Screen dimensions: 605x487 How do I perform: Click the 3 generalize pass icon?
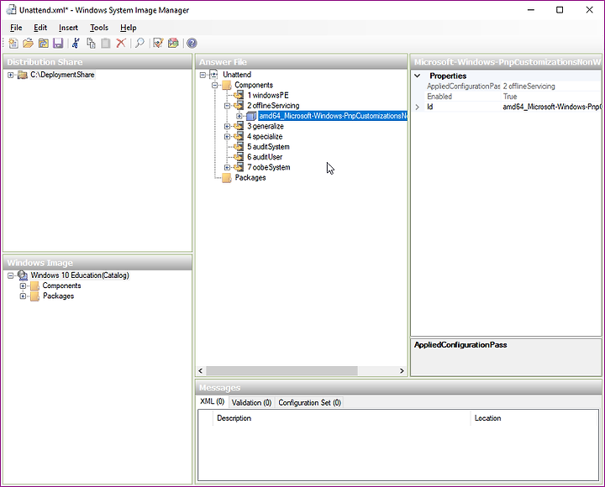[239, 126]
